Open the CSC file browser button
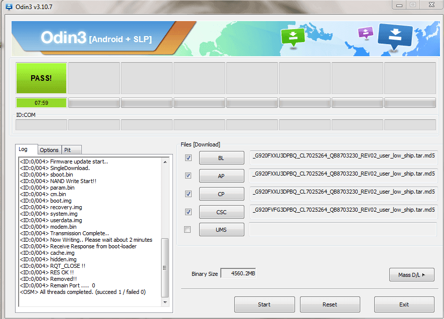Screen dimensions: 444x319 coord(221,212)
